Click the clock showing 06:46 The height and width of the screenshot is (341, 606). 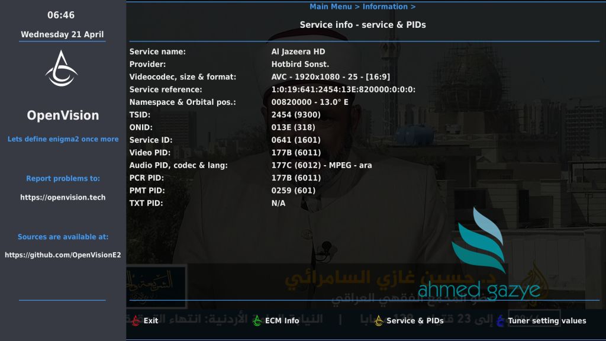pos(61,15)
